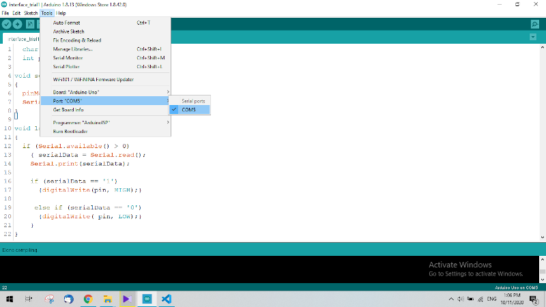Select Auto Format in Tools menu
Viewport: 546px width, 307px height.
point(106,23)
